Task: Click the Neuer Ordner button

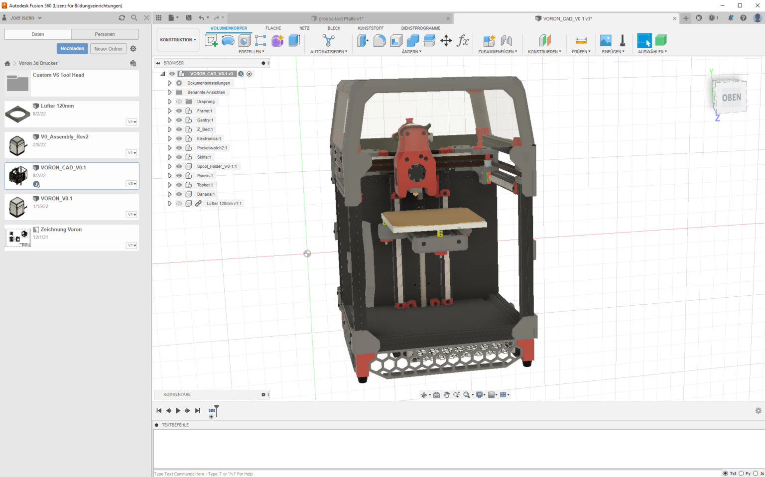Action: [x=108, y=48]
